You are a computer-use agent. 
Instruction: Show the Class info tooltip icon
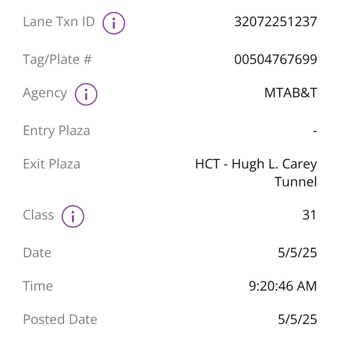point(73,216)
